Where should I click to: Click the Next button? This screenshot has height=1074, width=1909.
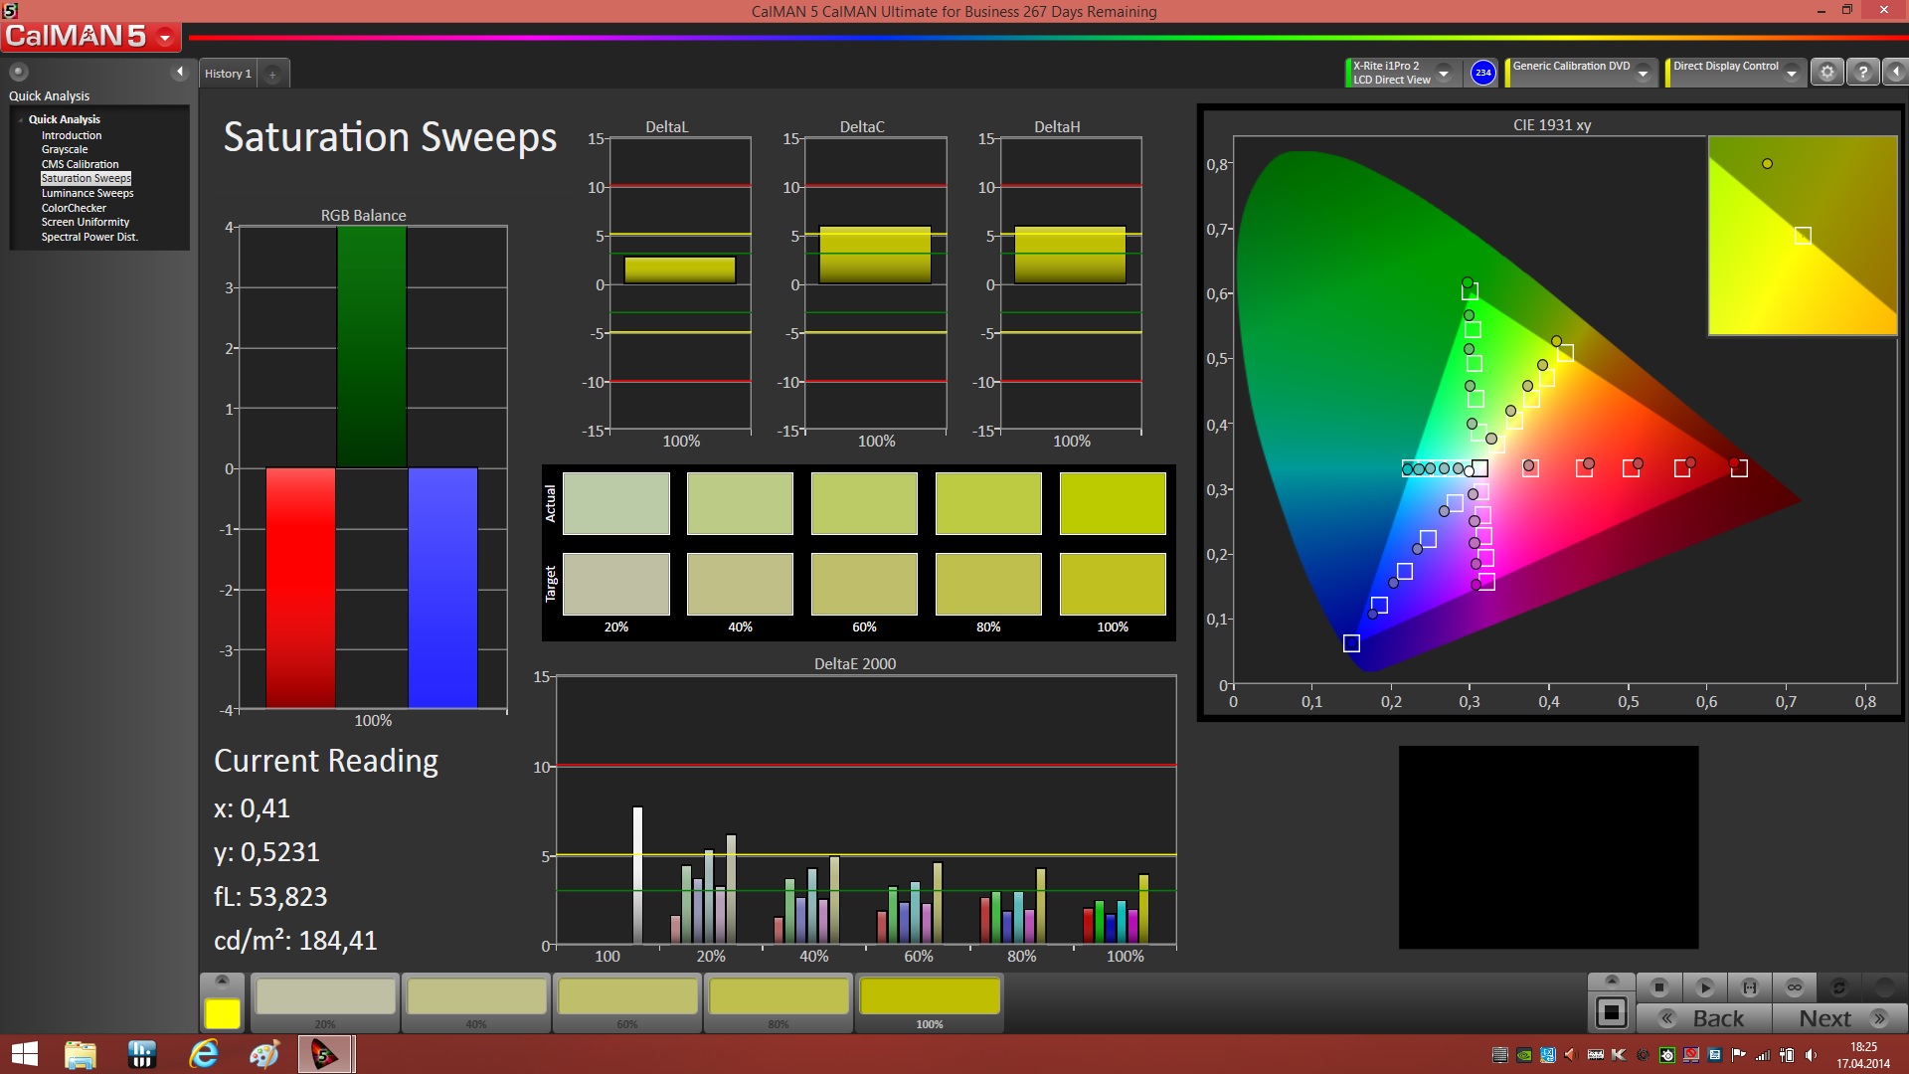(x=1840, y=1018)
